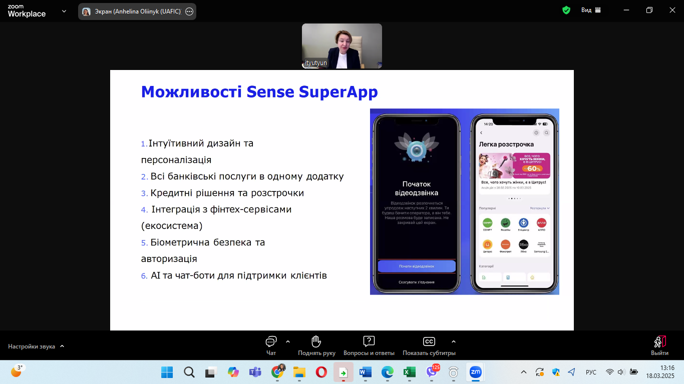Click the location arrow tray icon
Screen dimensions: 684x384
click(x=572, y=372)
